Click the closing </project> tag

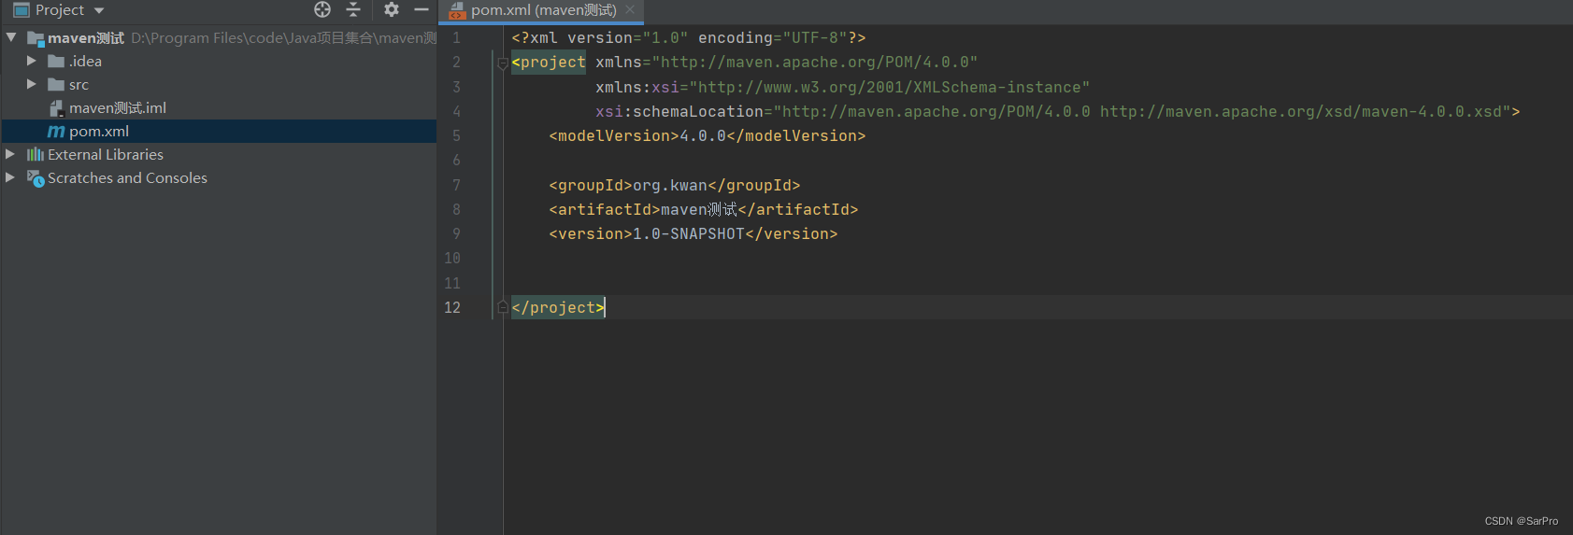point(558,308)
